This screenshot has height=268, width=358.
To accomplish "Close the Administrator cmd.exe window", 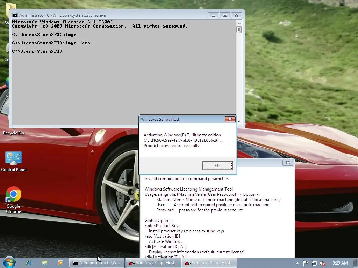I will 237,15.
